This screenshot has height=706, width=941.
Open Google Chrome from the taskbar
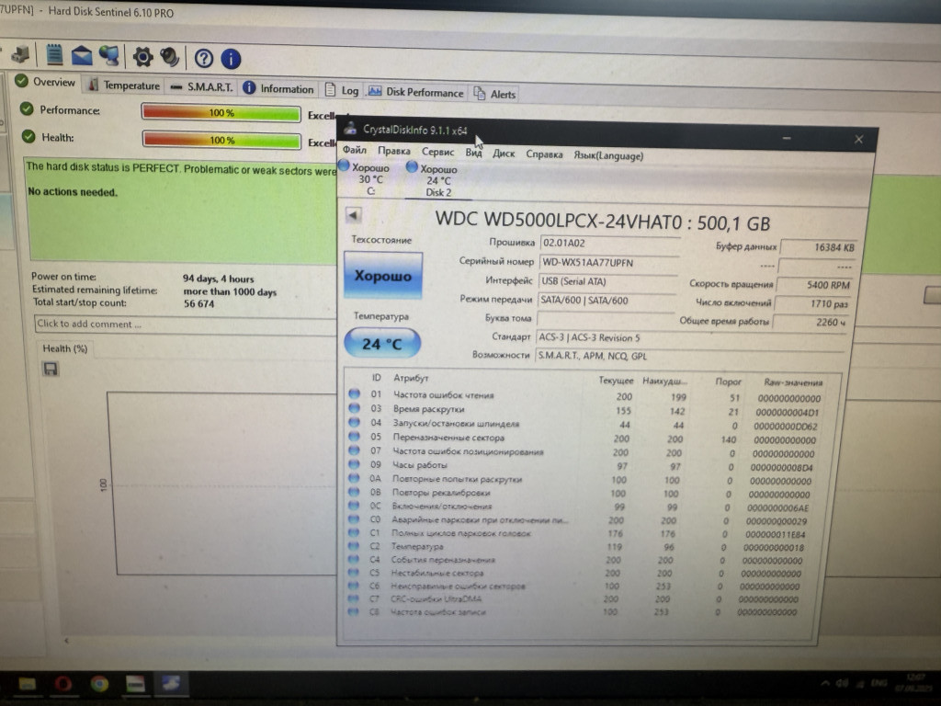click(99, 684)
